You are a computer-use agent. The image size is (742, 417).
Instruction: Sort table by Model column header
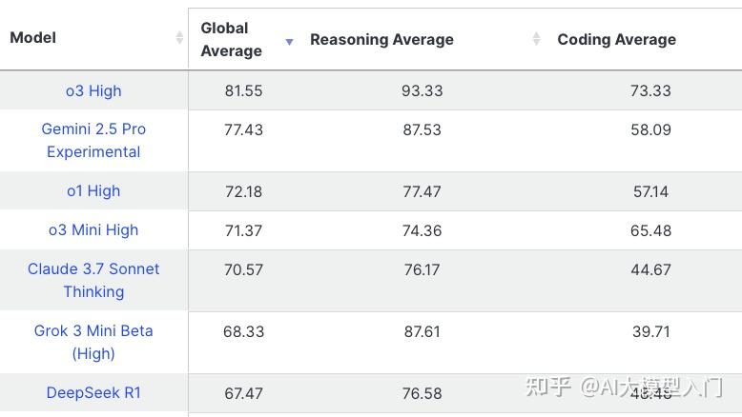pyautogui.click(x=33, y=38)
